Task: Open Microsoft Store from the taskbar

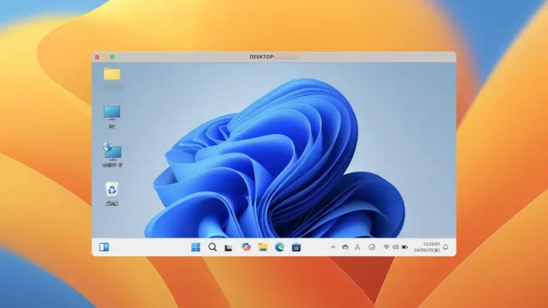Action: (x=297, y=247)
